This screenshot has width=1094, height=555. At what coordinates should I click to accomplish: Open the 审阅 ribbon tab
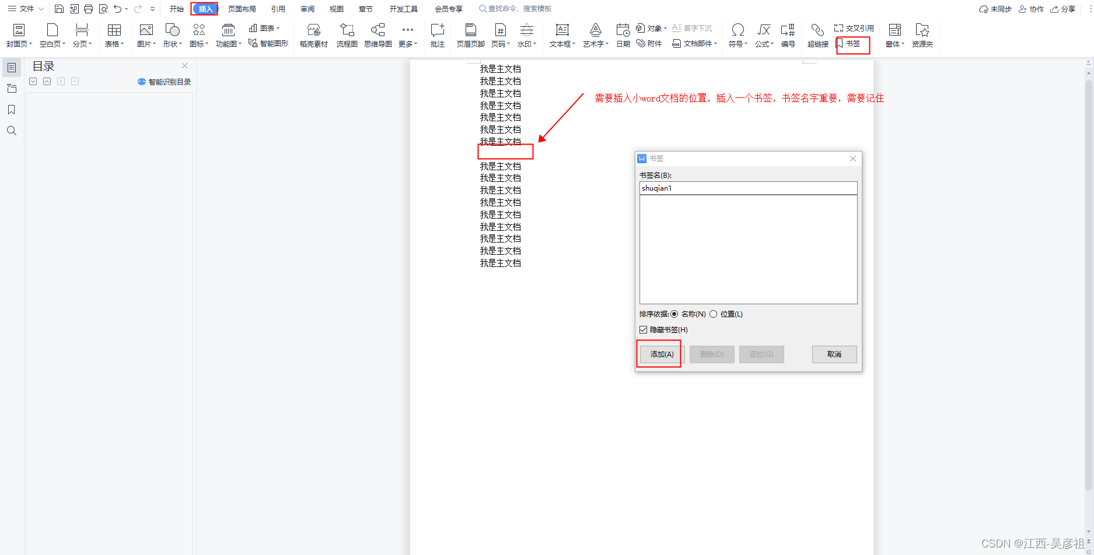tap(307, 9)
